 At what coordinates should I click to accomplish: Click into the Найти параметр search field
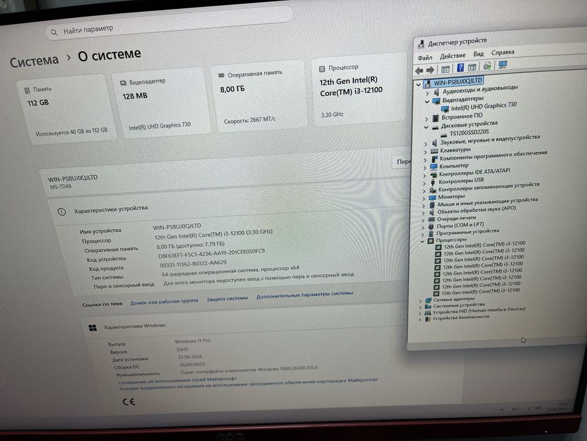[x=169, y=23]
